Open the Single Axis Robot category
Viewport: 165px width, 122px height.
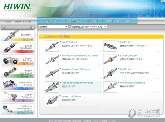click(18, 72)
